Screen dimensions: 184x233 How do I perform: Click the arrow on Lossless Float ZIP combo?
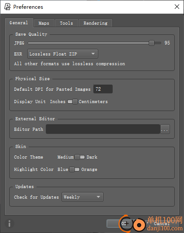point(93,54)
